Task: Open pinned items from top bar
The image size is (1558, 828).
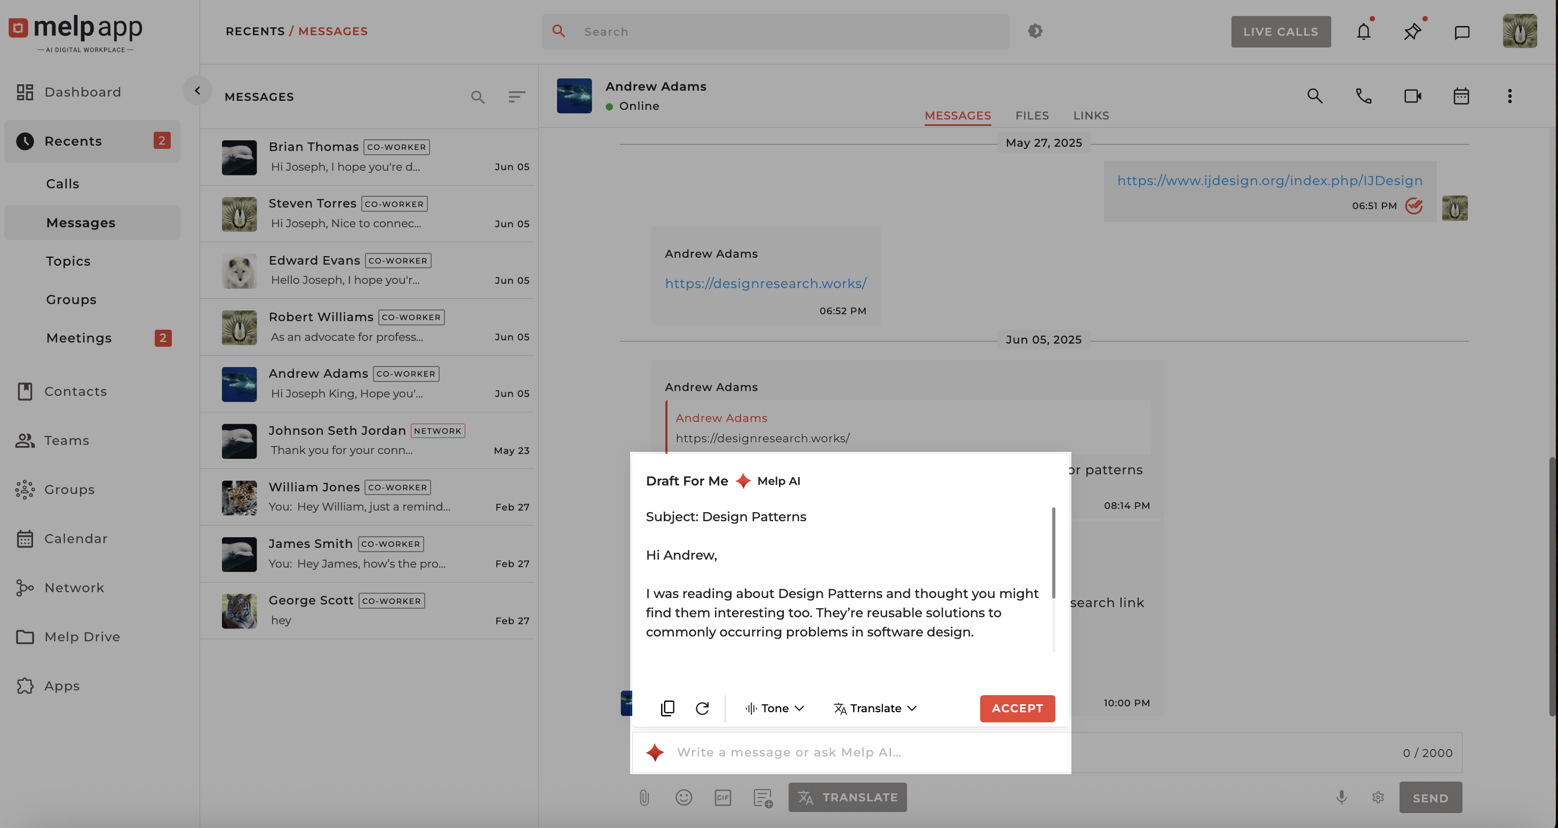Action: click(1412, 31)
